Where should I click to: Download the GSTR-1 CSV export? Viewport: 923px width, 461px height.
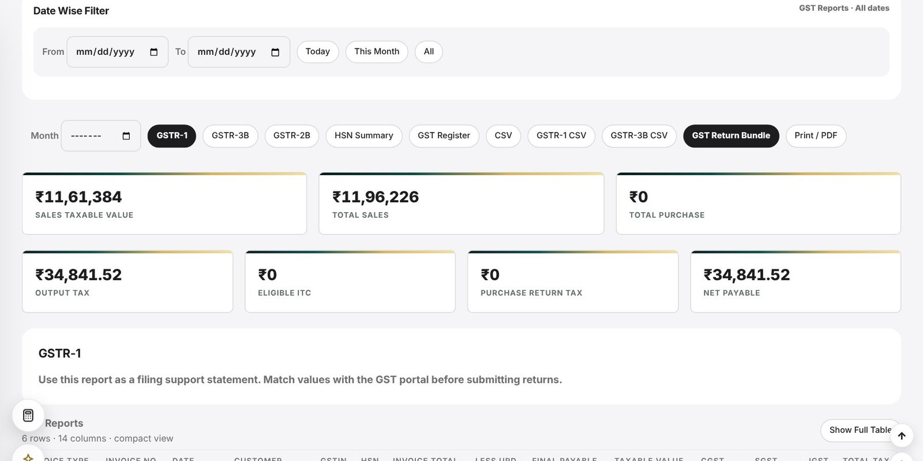click(561, 136)
